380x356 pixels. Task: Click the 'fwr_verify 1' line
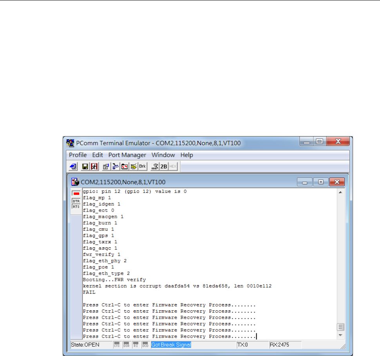pyautogui.click(x=101, y=255)
